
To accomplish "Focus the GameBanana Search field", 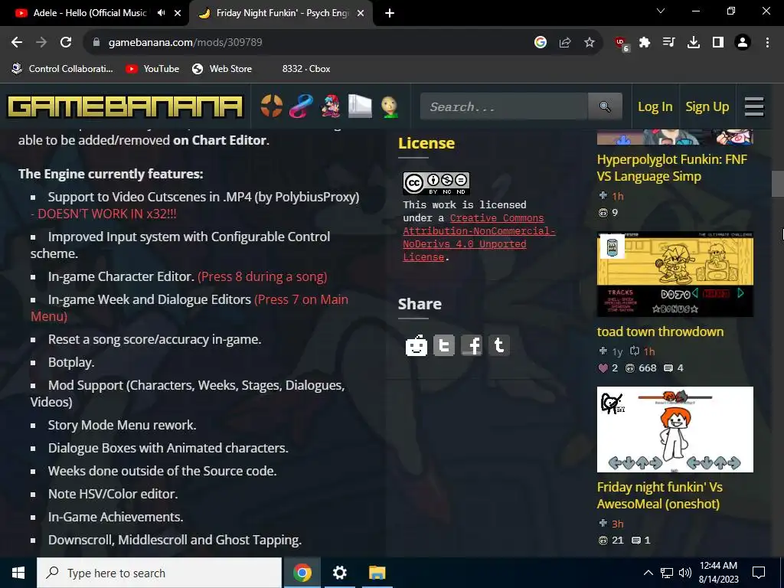I will [504, 106].
